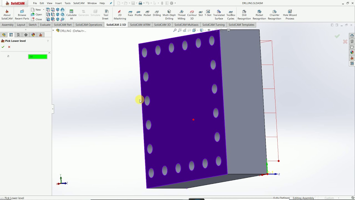The height and width of the screenshot is (200, 355).
Task: Switch to the SolidCAM Part tab
Action: [x=63, y=25]
